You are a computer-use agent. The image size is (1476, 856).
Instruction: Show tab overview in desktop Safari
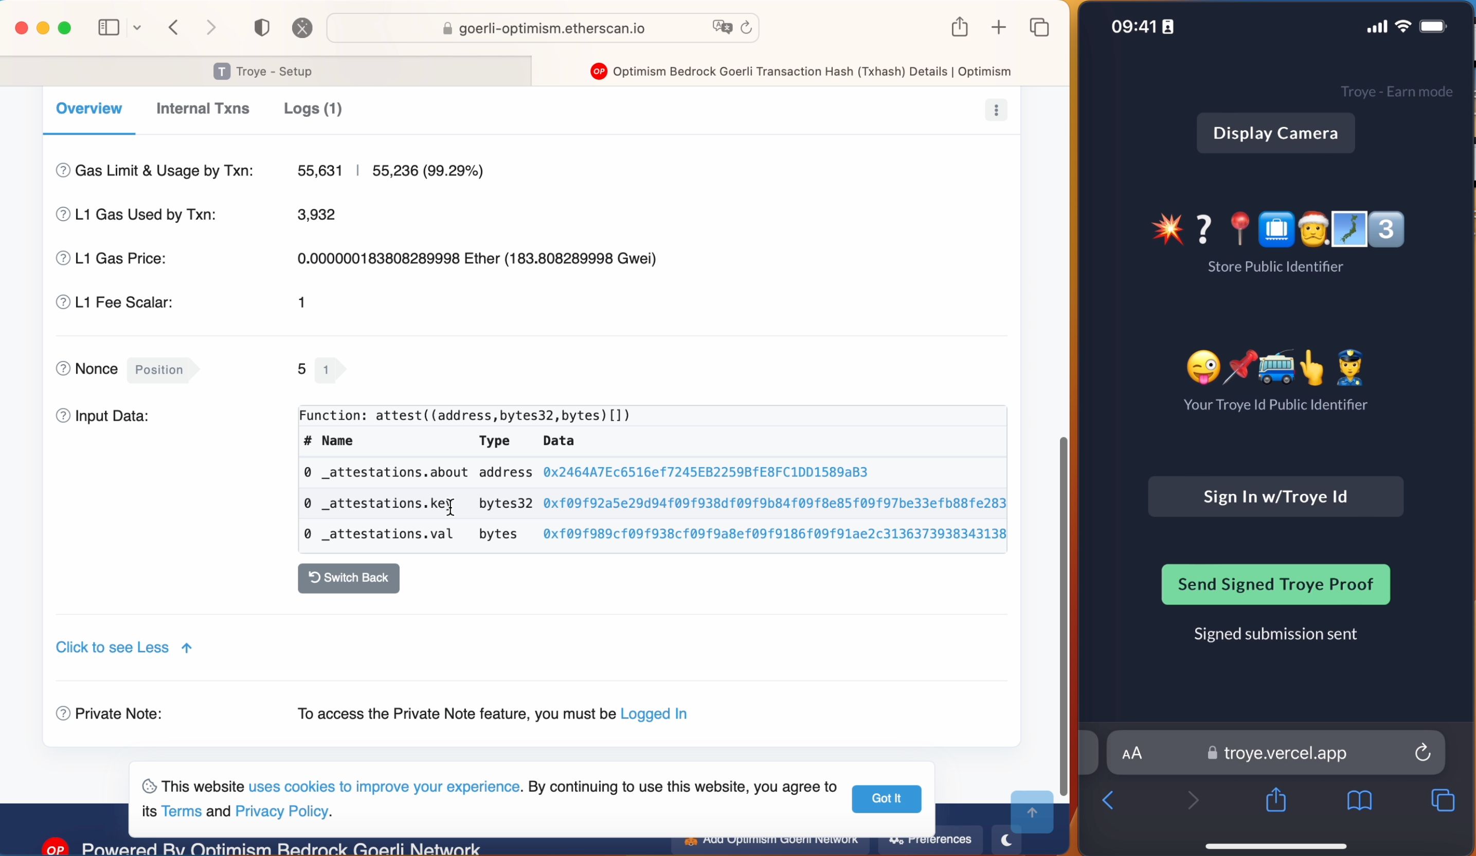click(x=1039, y=28)
